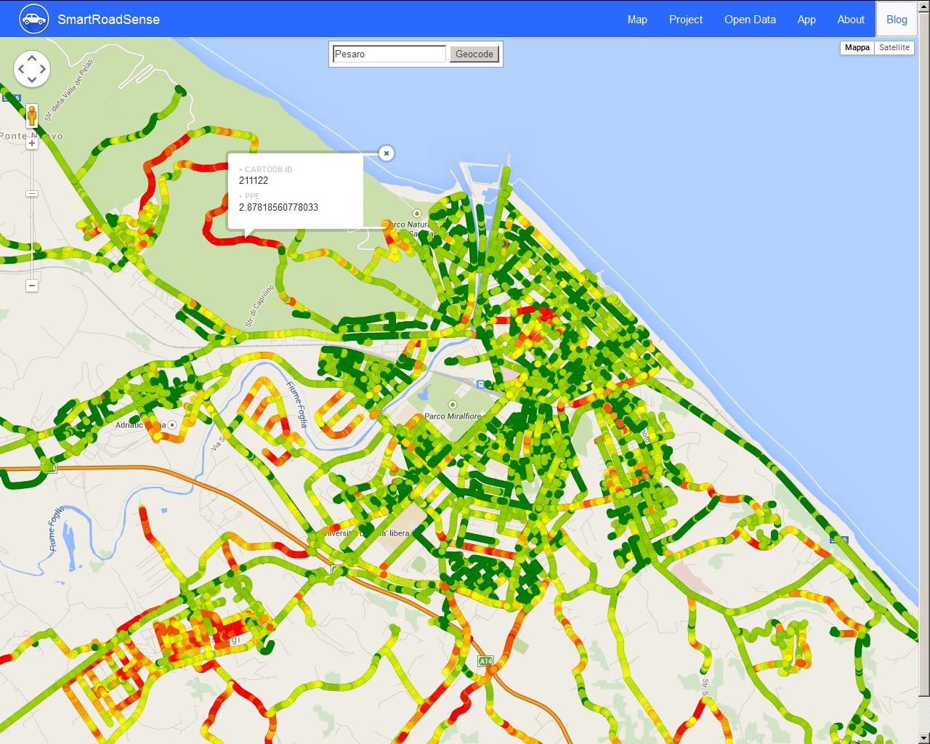Click the Pesaro location search field

389,54
